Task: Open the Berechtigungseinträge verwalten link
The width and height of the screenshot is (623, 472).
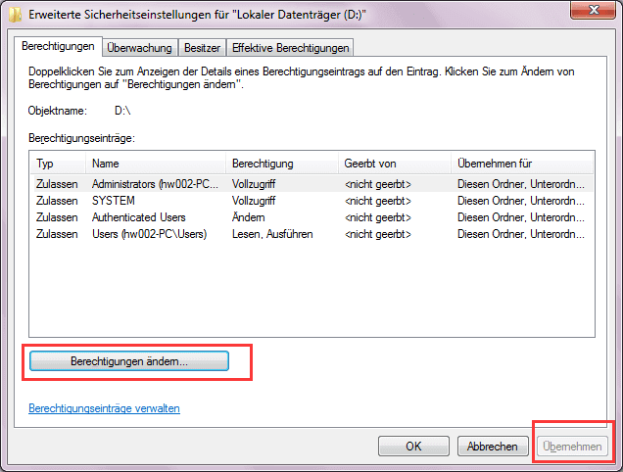Action: pos(104,408)
